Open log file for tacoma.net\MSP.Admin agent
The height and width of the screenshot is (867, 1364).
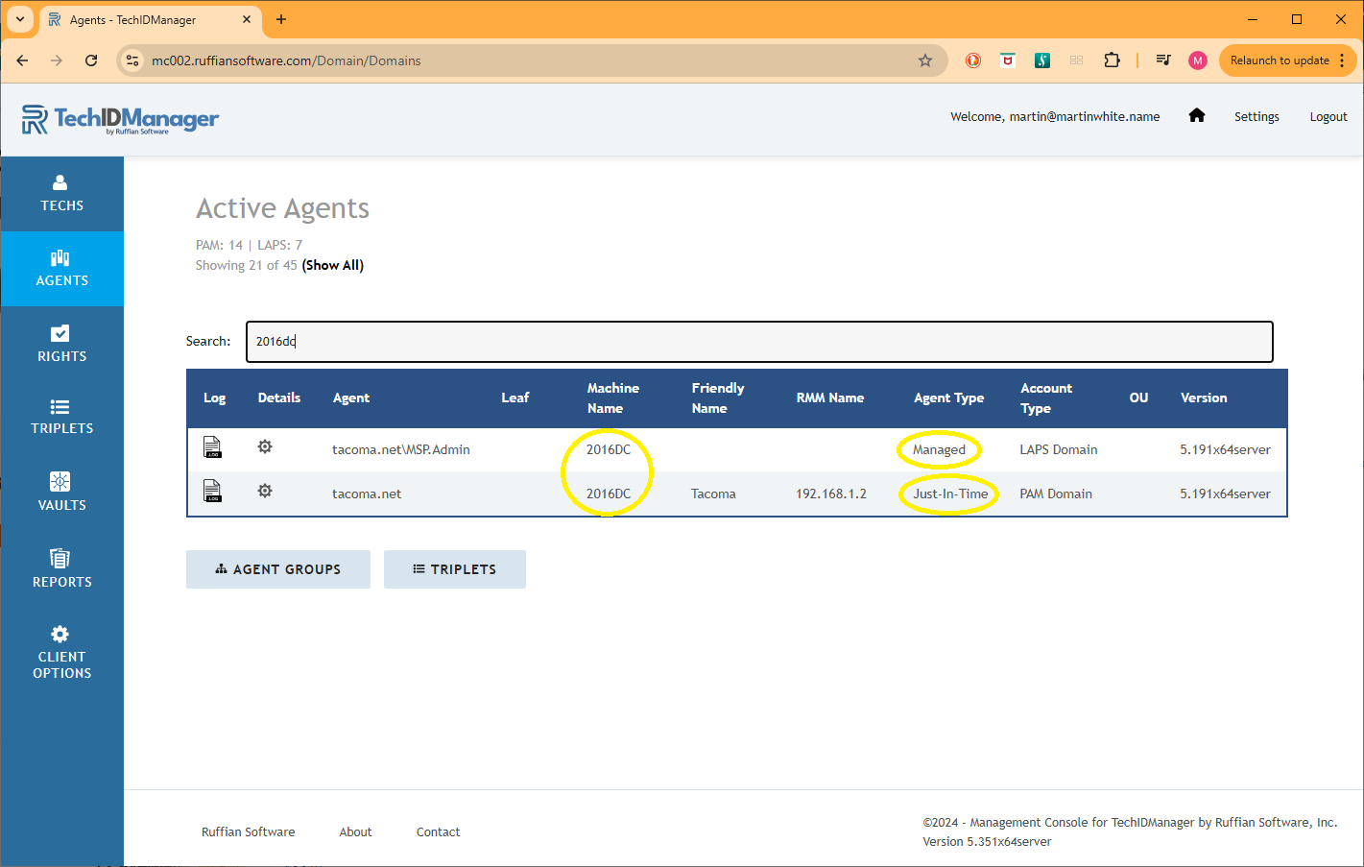pos(212,447)
